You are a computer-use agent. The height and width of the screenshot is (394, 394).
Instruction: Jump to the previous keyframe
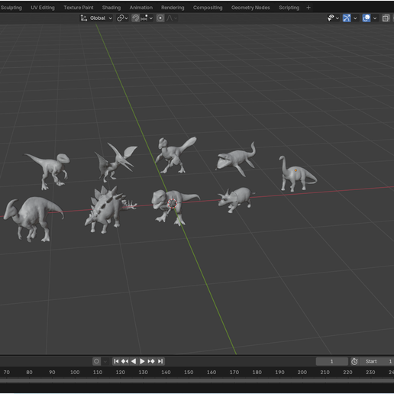[124, 361]
